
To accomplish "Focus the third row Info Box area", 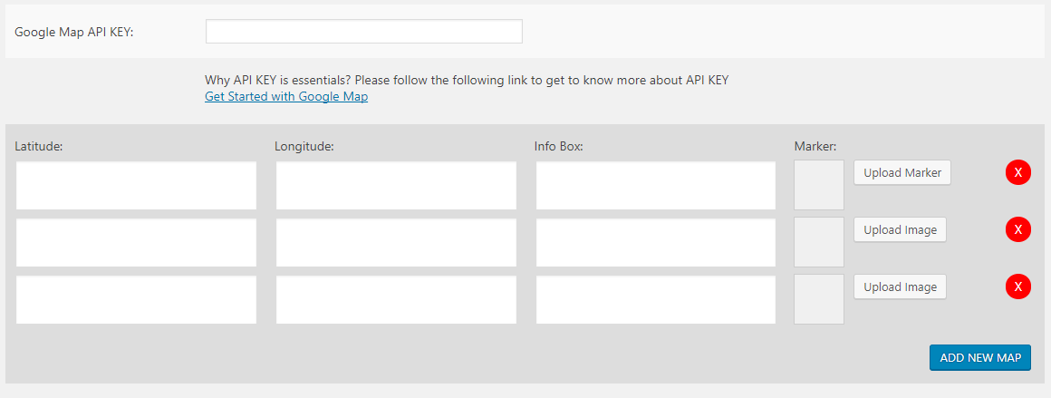I will coord(656,300).
